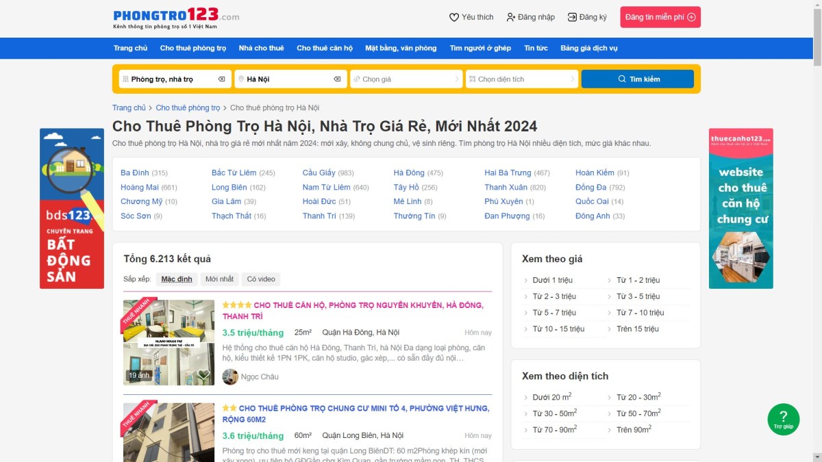Open the Thanh Xuân district link
Screen dimensions: 822x462
[x=506, y=188]
